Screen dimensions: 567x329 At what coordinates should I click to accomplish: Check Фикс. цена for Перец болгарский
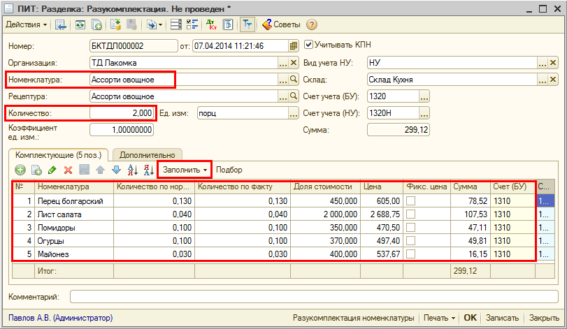(411, 201)
